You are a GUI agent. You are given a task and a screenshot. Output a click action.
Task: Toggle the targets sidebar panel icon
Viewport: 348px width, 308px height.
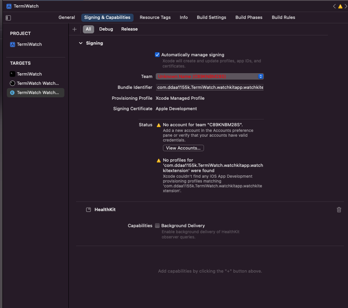pyautogui.click(x=8, y=18)
